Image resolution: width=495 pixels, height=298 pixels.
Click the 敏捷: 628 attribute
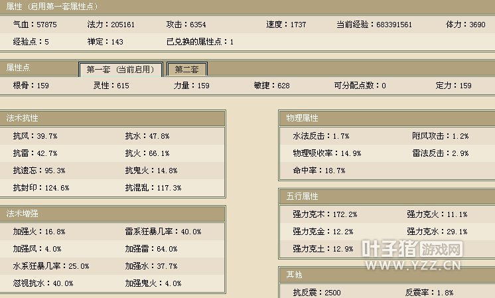(x=271, y=86)
